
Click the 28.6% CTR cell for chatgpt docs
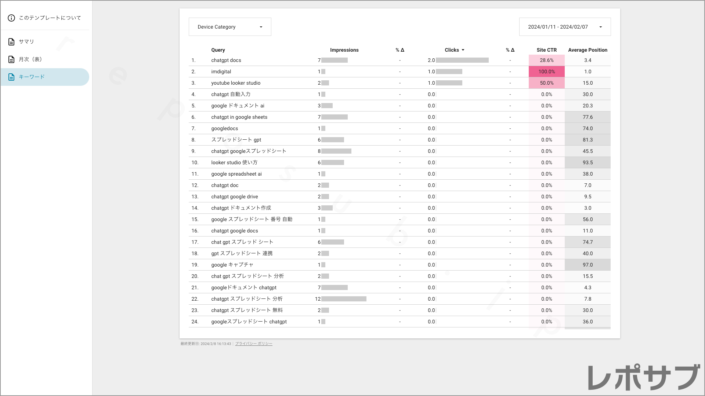click(x=546, y=60)
